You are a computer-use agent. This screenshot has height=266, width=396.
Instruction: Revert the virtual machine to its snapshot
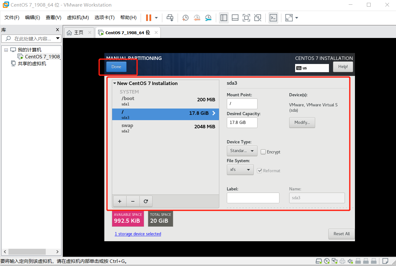click(197, 18)
